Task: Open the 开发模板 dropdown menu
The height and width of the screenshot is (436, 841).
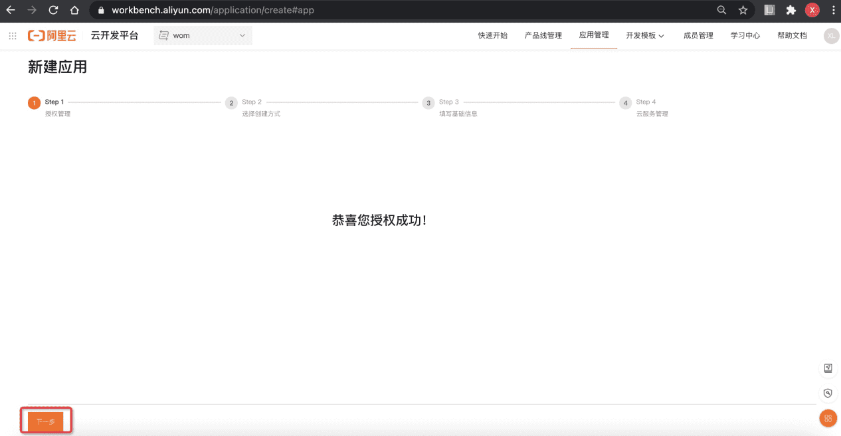Action: [x=644, y=36]
